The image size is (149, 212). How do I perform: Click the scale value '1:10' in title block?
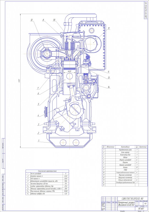point(145,204)
